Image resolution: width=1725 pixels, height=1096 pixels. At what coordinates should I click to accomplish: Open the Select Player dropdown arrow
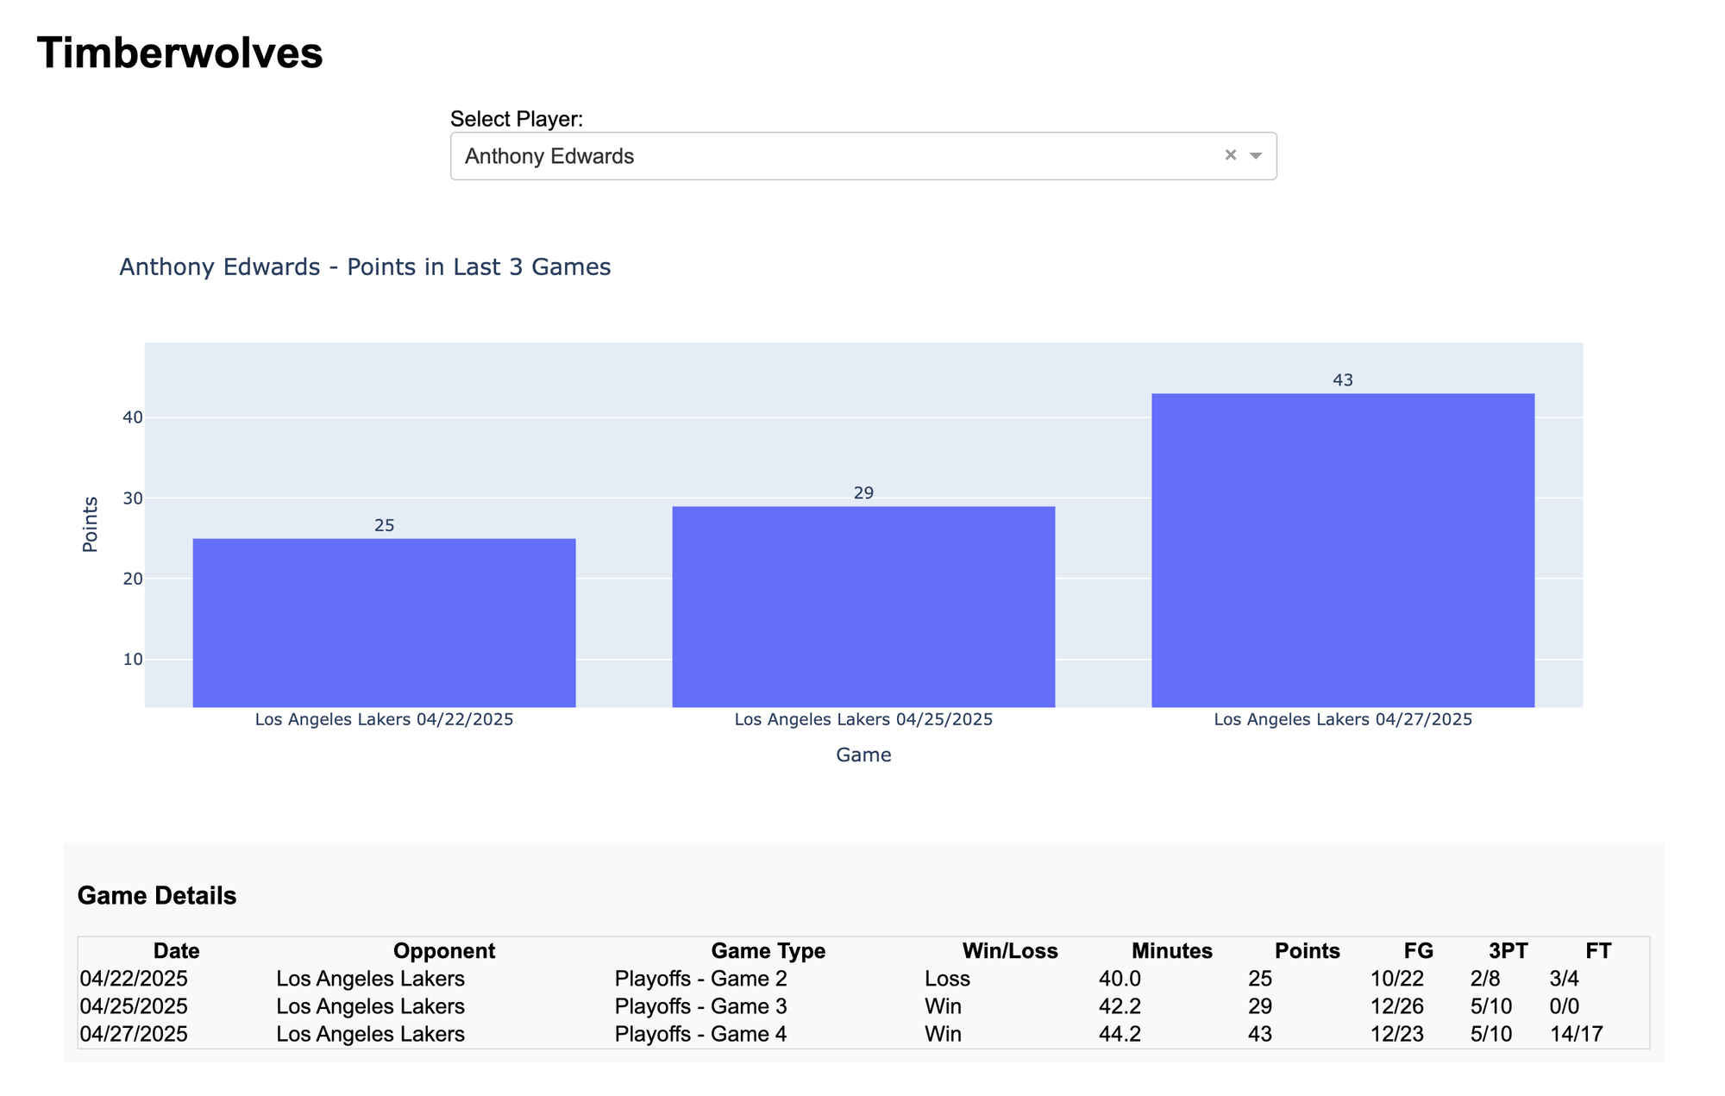pyautogui.click(x=1256, y=156)
